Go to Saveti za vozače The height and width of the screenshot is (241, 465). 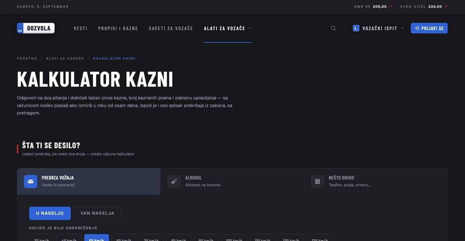[171, 28]
